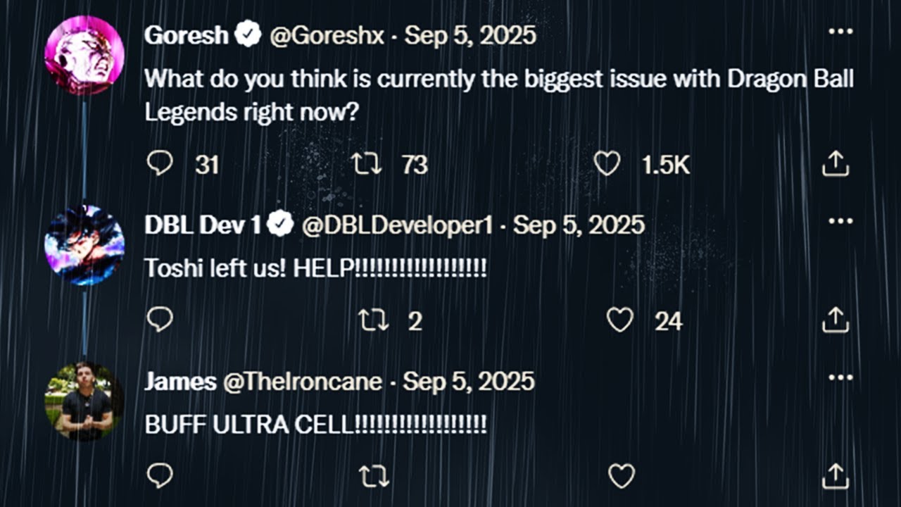Screen dimensions: 901x507
Task: Reply to James's BUFF ULTRA CELL tweet
Action: (x=160, y=477)
